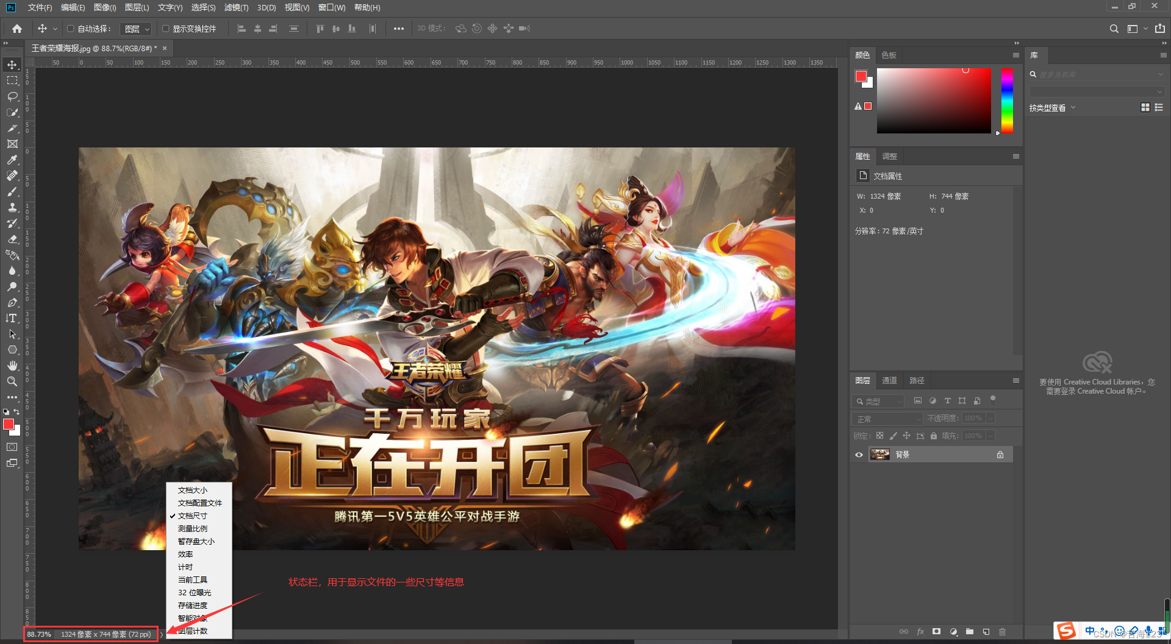Toggle pixel layer filter icon
Image resolution: width=1171 pixels, height=644 pixels.
(918, 401)
